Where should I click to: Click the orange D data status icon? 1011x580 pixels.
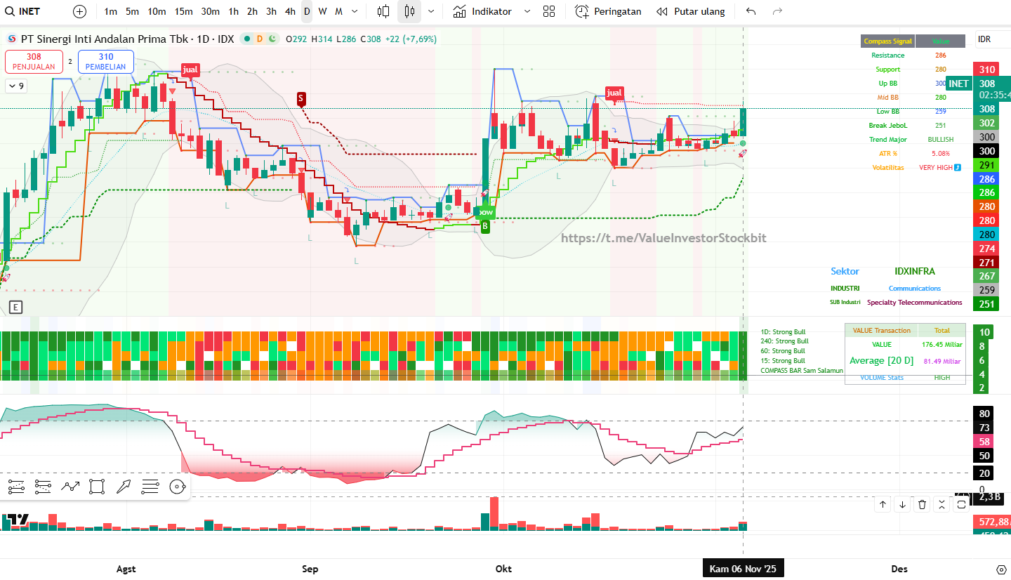point(259,39)
